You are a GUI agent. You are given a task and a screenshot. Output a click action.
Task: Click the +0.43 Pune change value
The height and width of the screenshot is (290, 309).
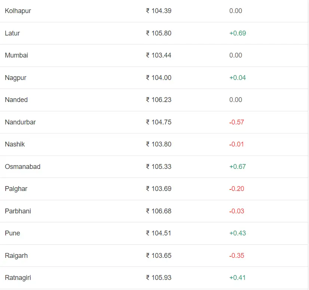pyautogui.click(x=238, y=233)
